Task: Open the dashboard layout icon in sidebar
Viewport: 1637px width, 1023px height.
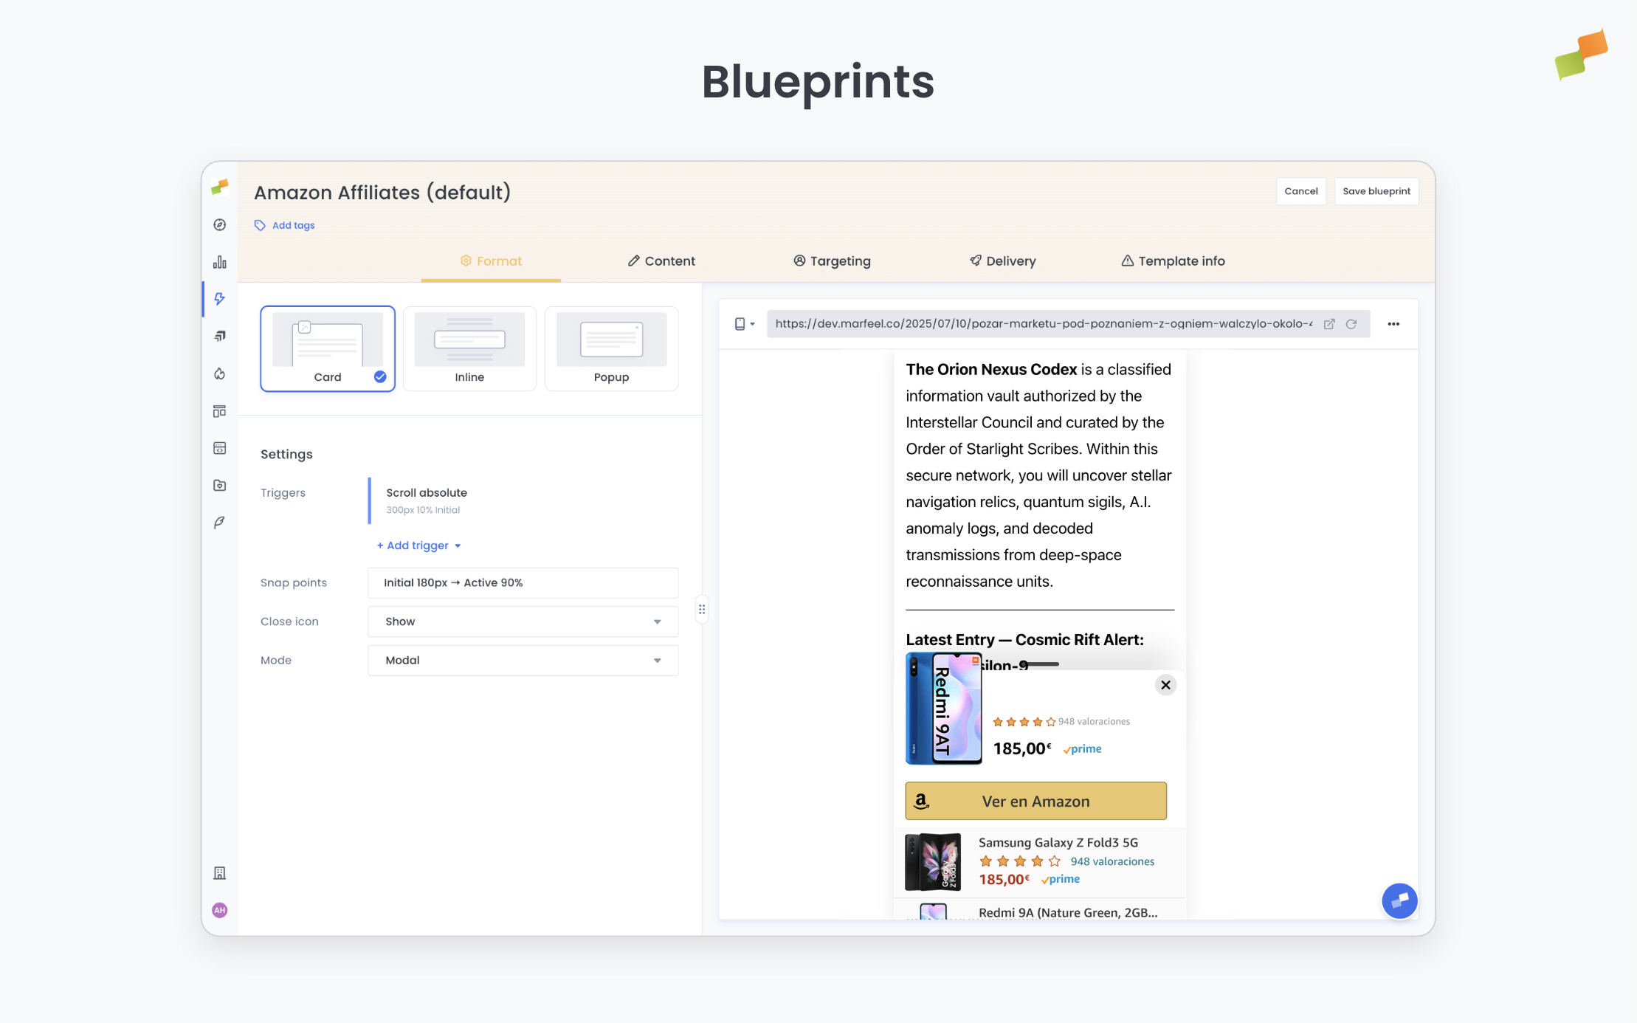Action: (219, 410)
